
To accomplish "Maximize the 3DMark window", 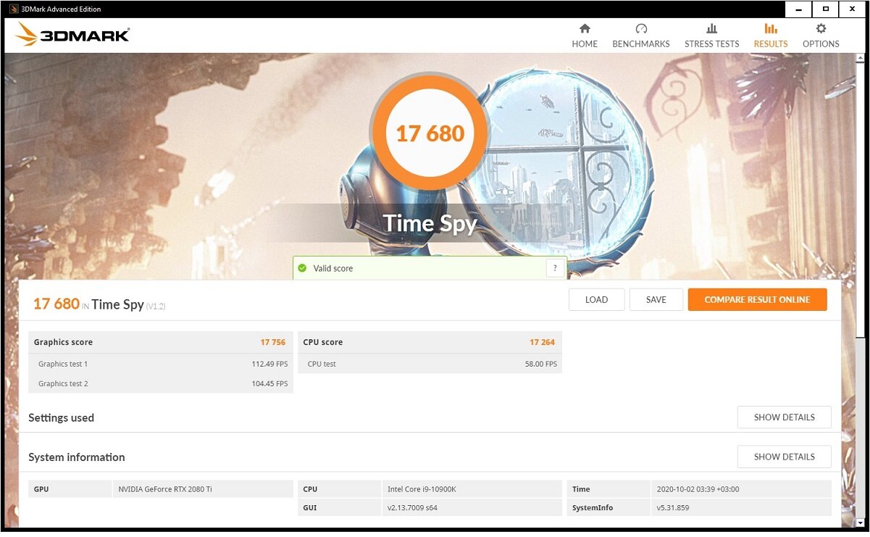I will click(824, 9).
